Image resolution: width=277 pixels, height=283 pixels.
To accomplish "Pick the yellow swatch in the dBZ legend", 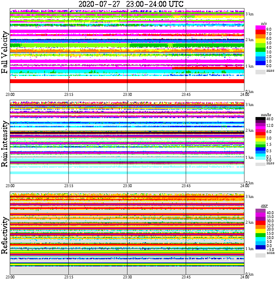I will [x=260, y=231].
